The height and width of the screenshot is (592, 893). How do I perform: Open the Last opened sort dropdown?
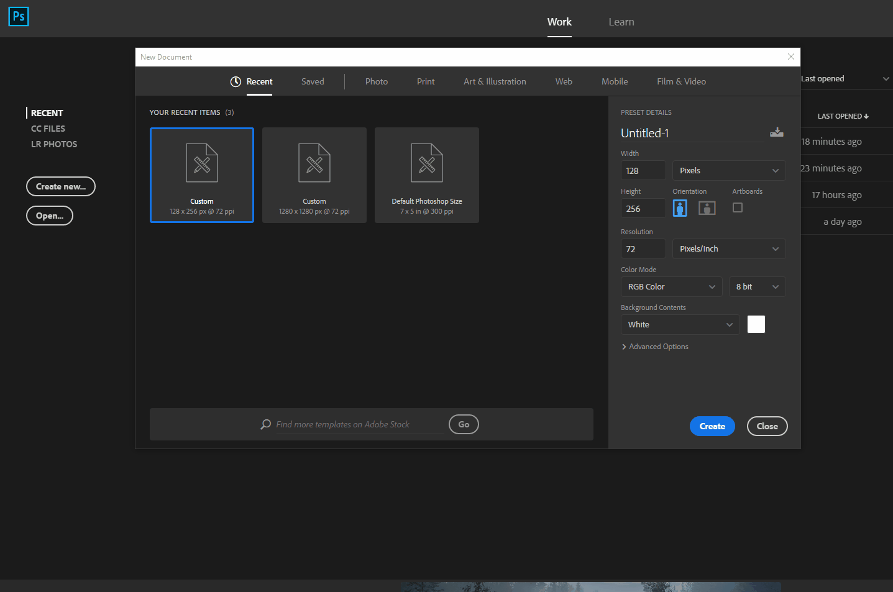pos(845,78)
